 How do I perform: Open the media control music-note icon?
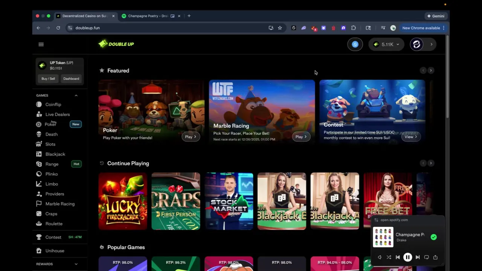point(383,28)
